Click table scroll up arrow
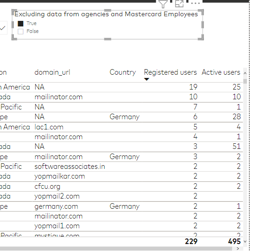 tap(245, 73)
